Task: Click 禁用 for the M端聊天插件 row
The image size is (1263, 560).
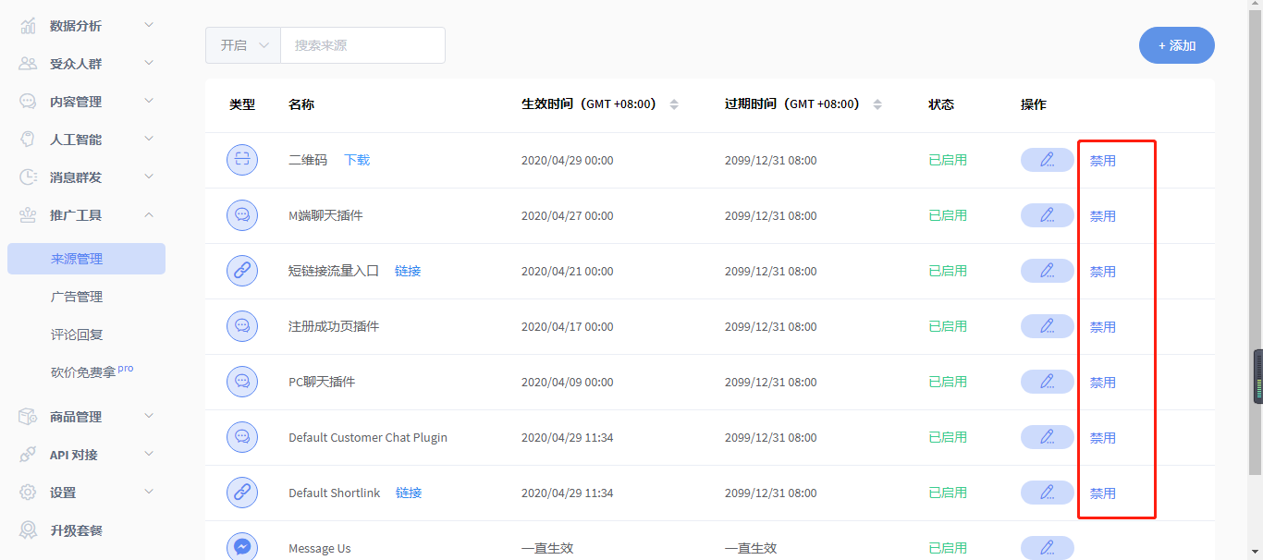Action: pos(1103,216)
